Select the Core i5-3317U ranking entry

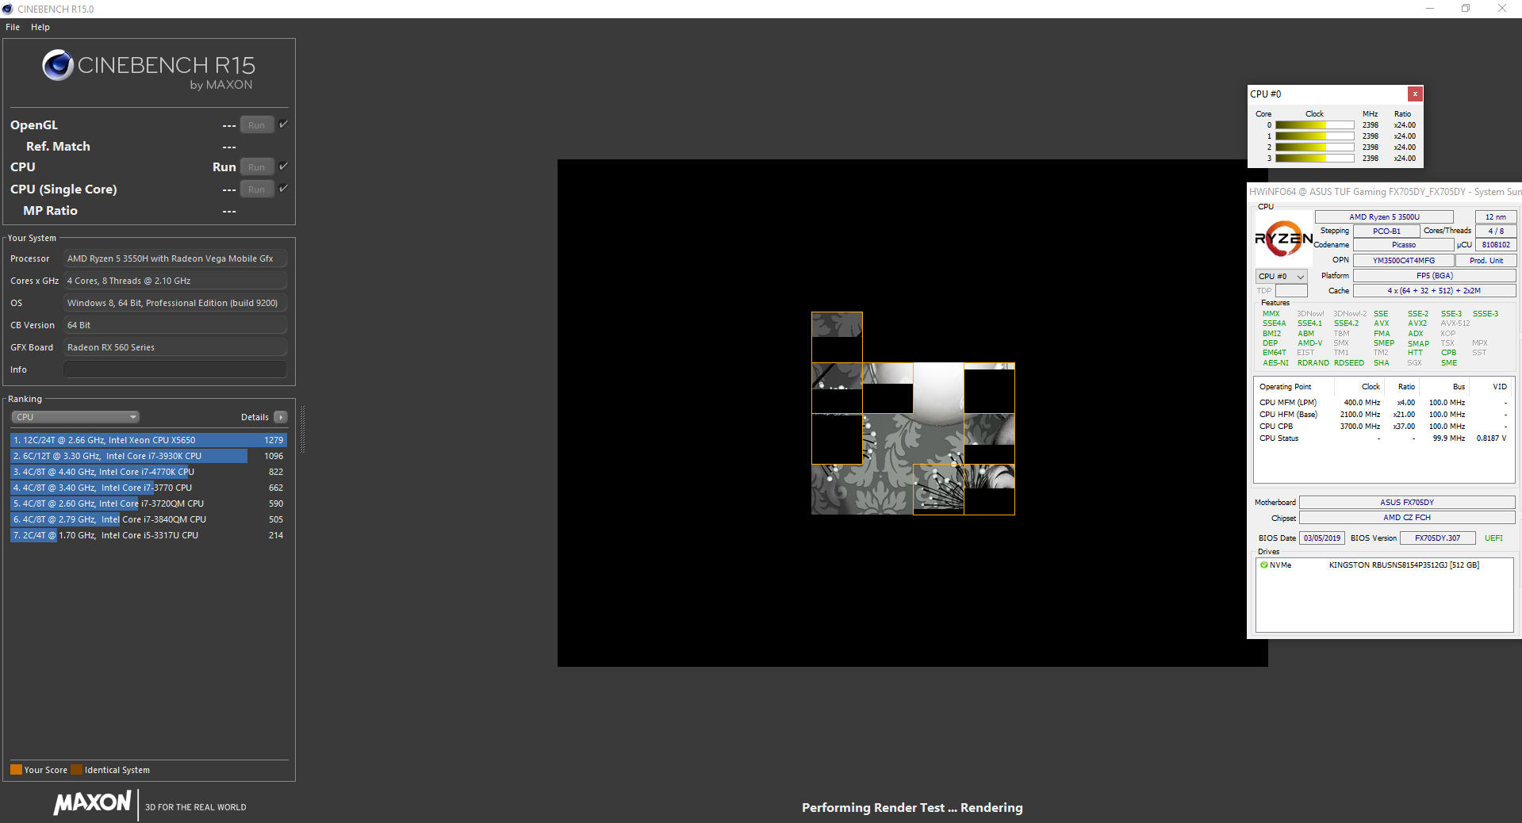148,535
